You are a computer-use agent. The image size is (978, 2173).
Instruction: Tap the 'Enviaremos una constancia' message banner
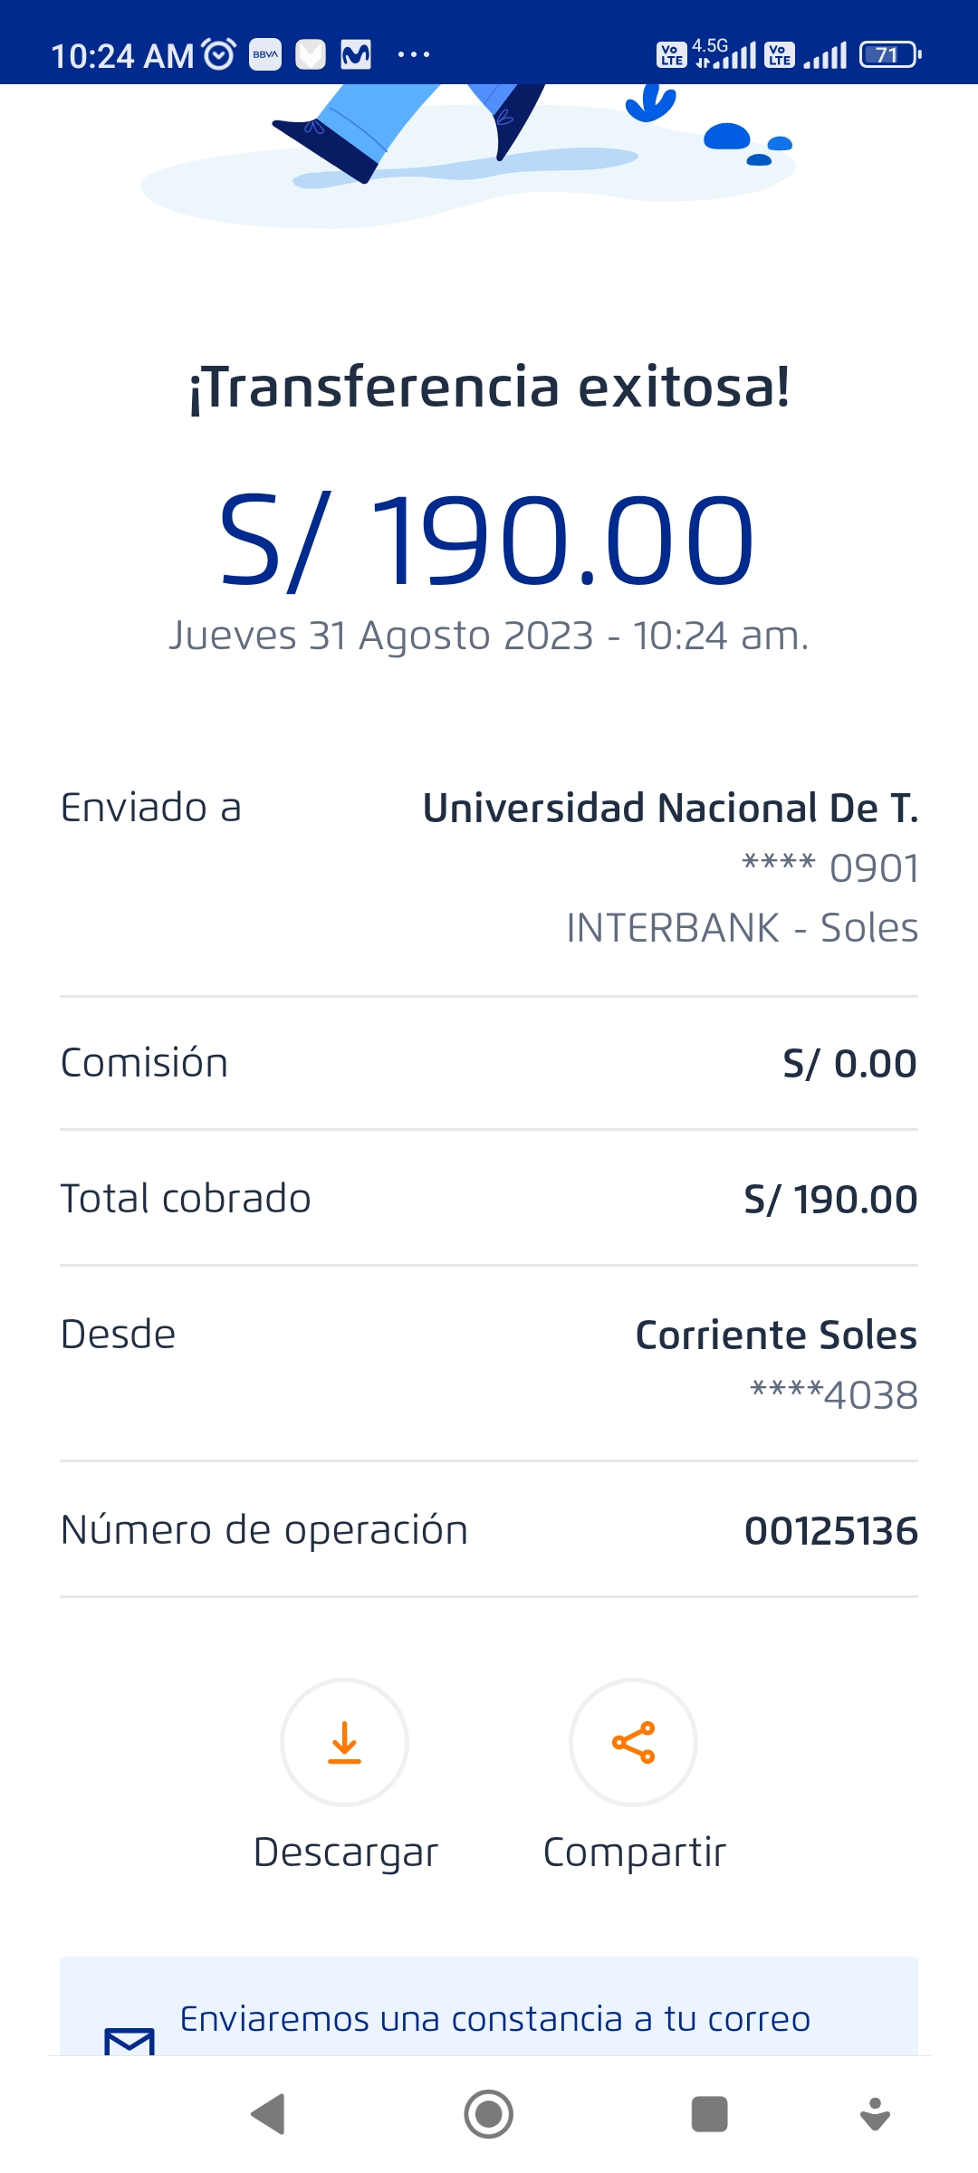coord(494,2019)
